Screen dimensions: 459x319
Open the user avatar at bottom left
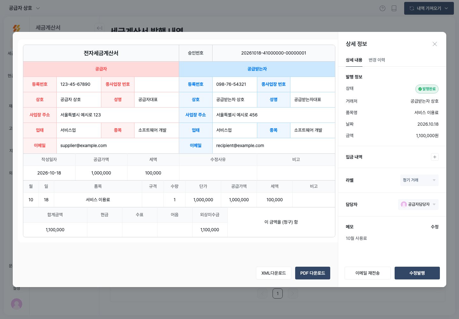(17, 304)
